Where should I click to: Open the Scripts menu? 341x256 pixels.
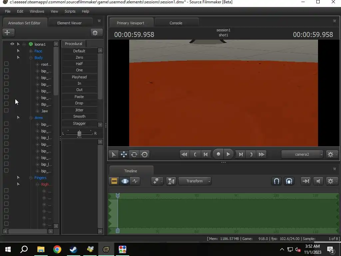[x=70, y=11]
